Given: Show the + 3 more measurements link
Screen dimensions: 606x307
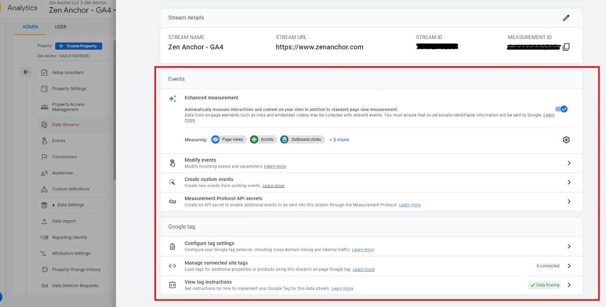Looking at the screenshot, I should tap(339, 140).
